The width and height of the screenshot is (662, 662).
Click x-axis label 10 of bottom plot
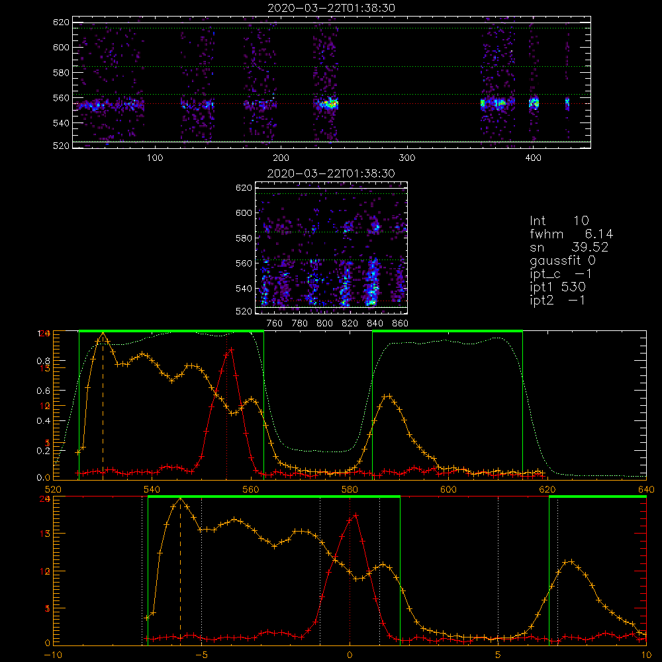click(646, 655)
